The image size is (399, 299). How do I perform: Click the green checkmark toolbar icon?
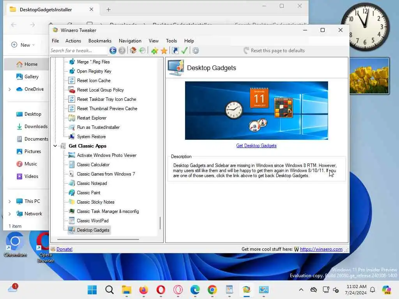pos(184,51)
